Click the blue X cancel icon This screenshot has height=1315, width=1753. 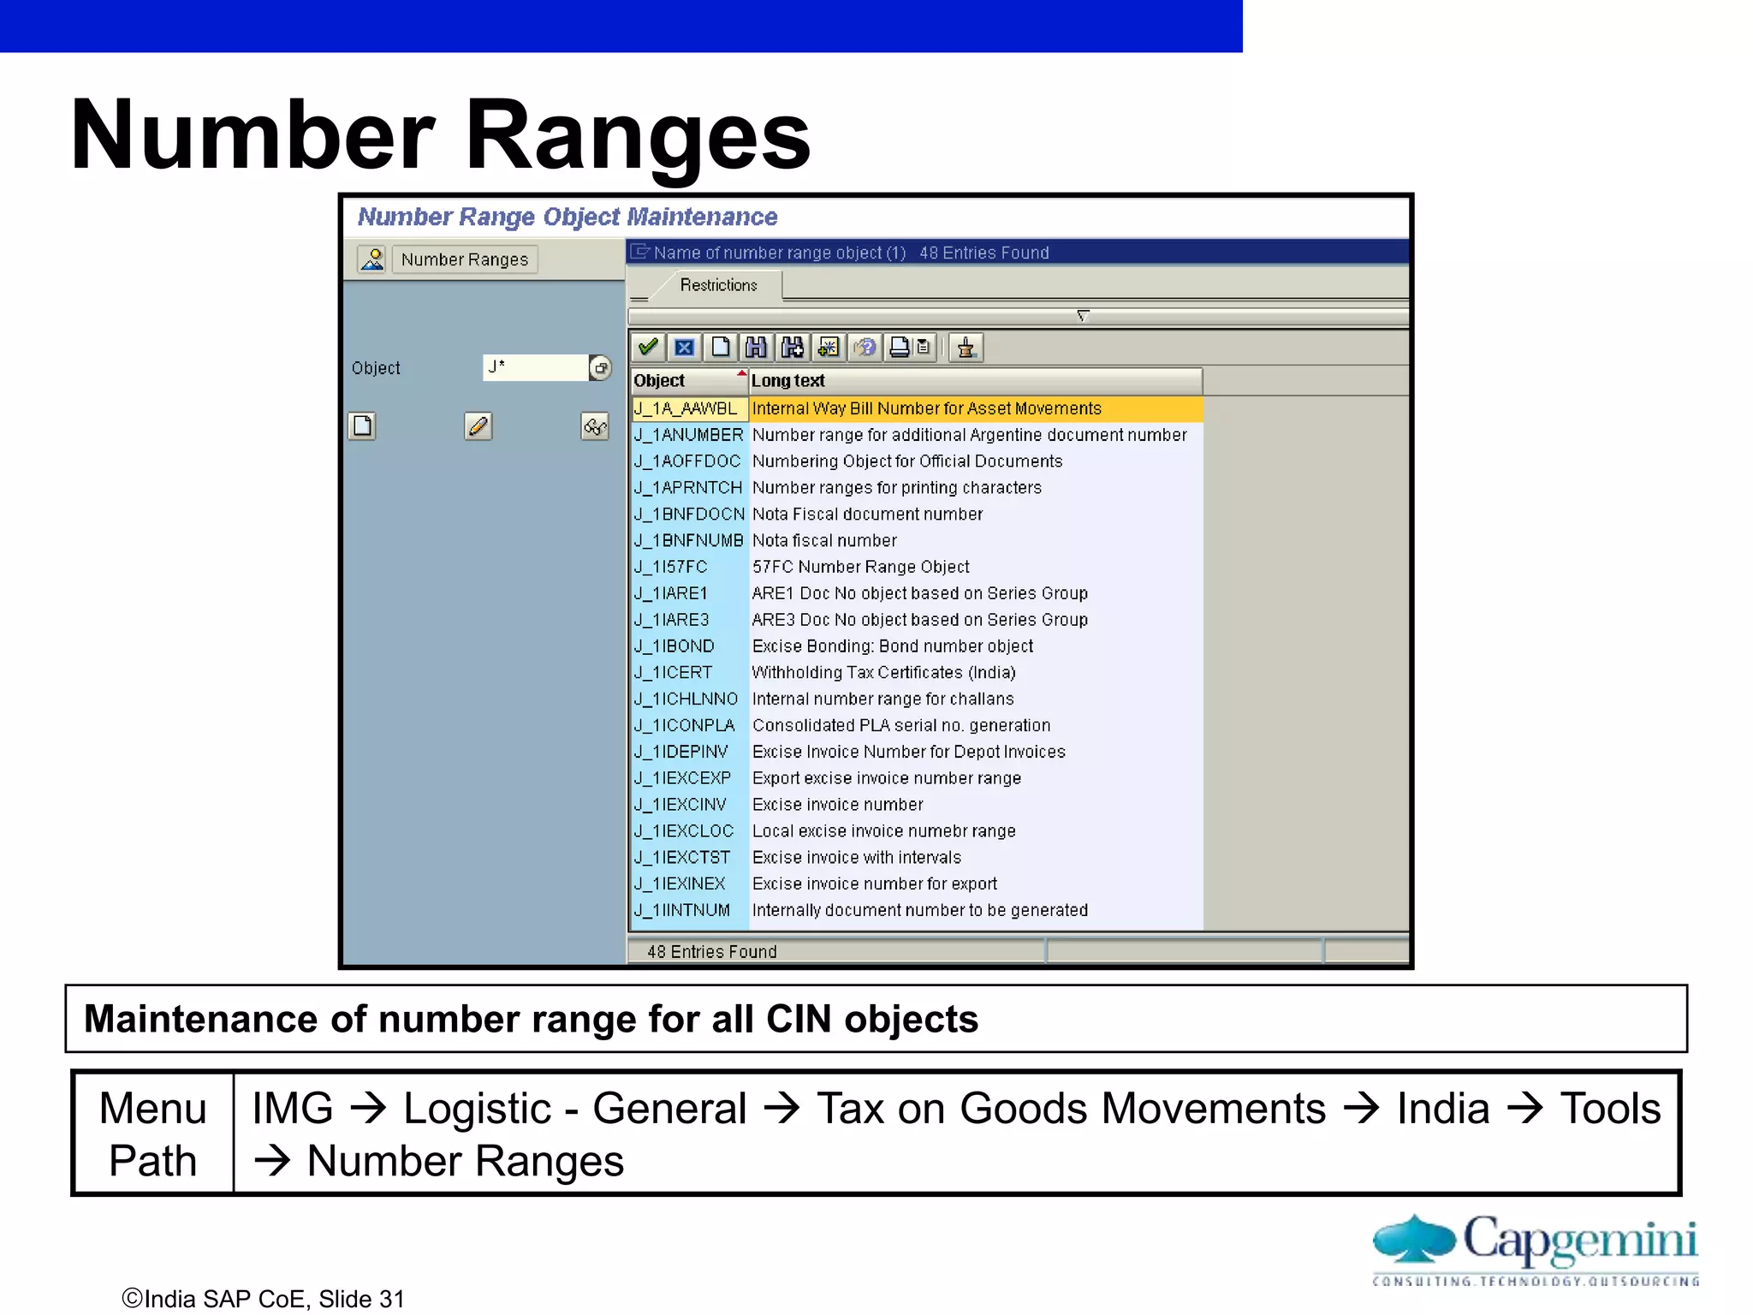click(x=684, y=347)
